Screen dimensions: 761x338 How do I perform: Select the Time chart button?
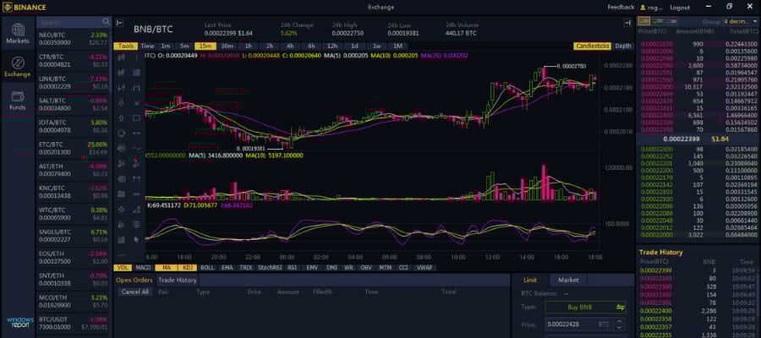(x=147, y=46)
